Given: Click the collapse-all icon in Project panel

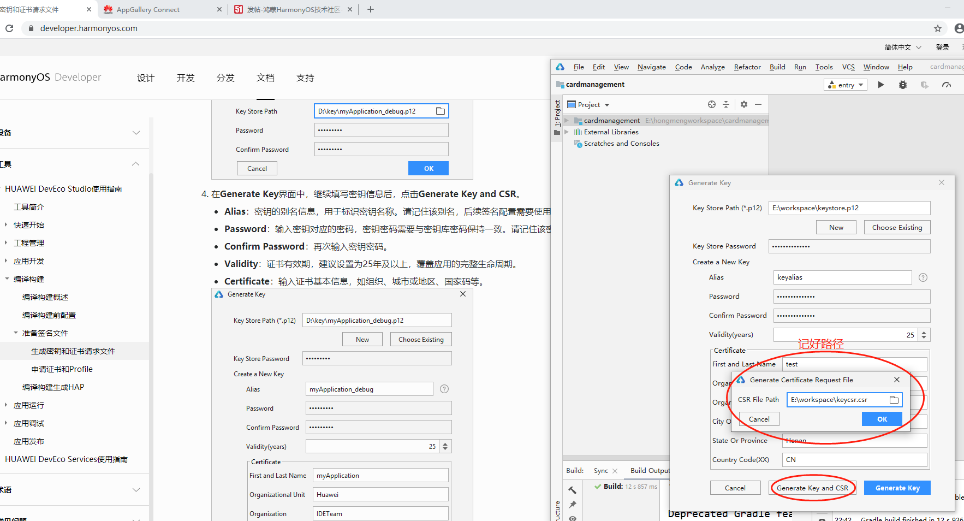Looking at the screenshot, I should (x=726, y=104).
